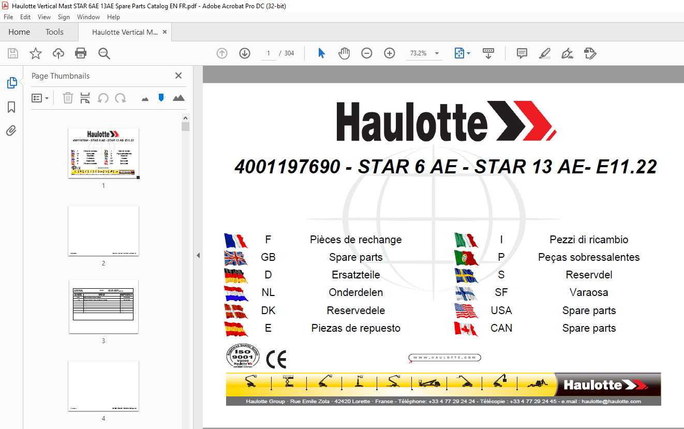Viewport: 684px width, 429px height.
Task: Close the Haulotte document tab
Action: click(x=165, y=32)
